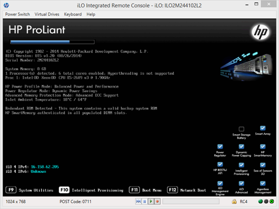Click the 'HP Power Profile Mode' line
The width and height of the screenshot is (279, 209).
pyautogui.click(x=62, y=87)
